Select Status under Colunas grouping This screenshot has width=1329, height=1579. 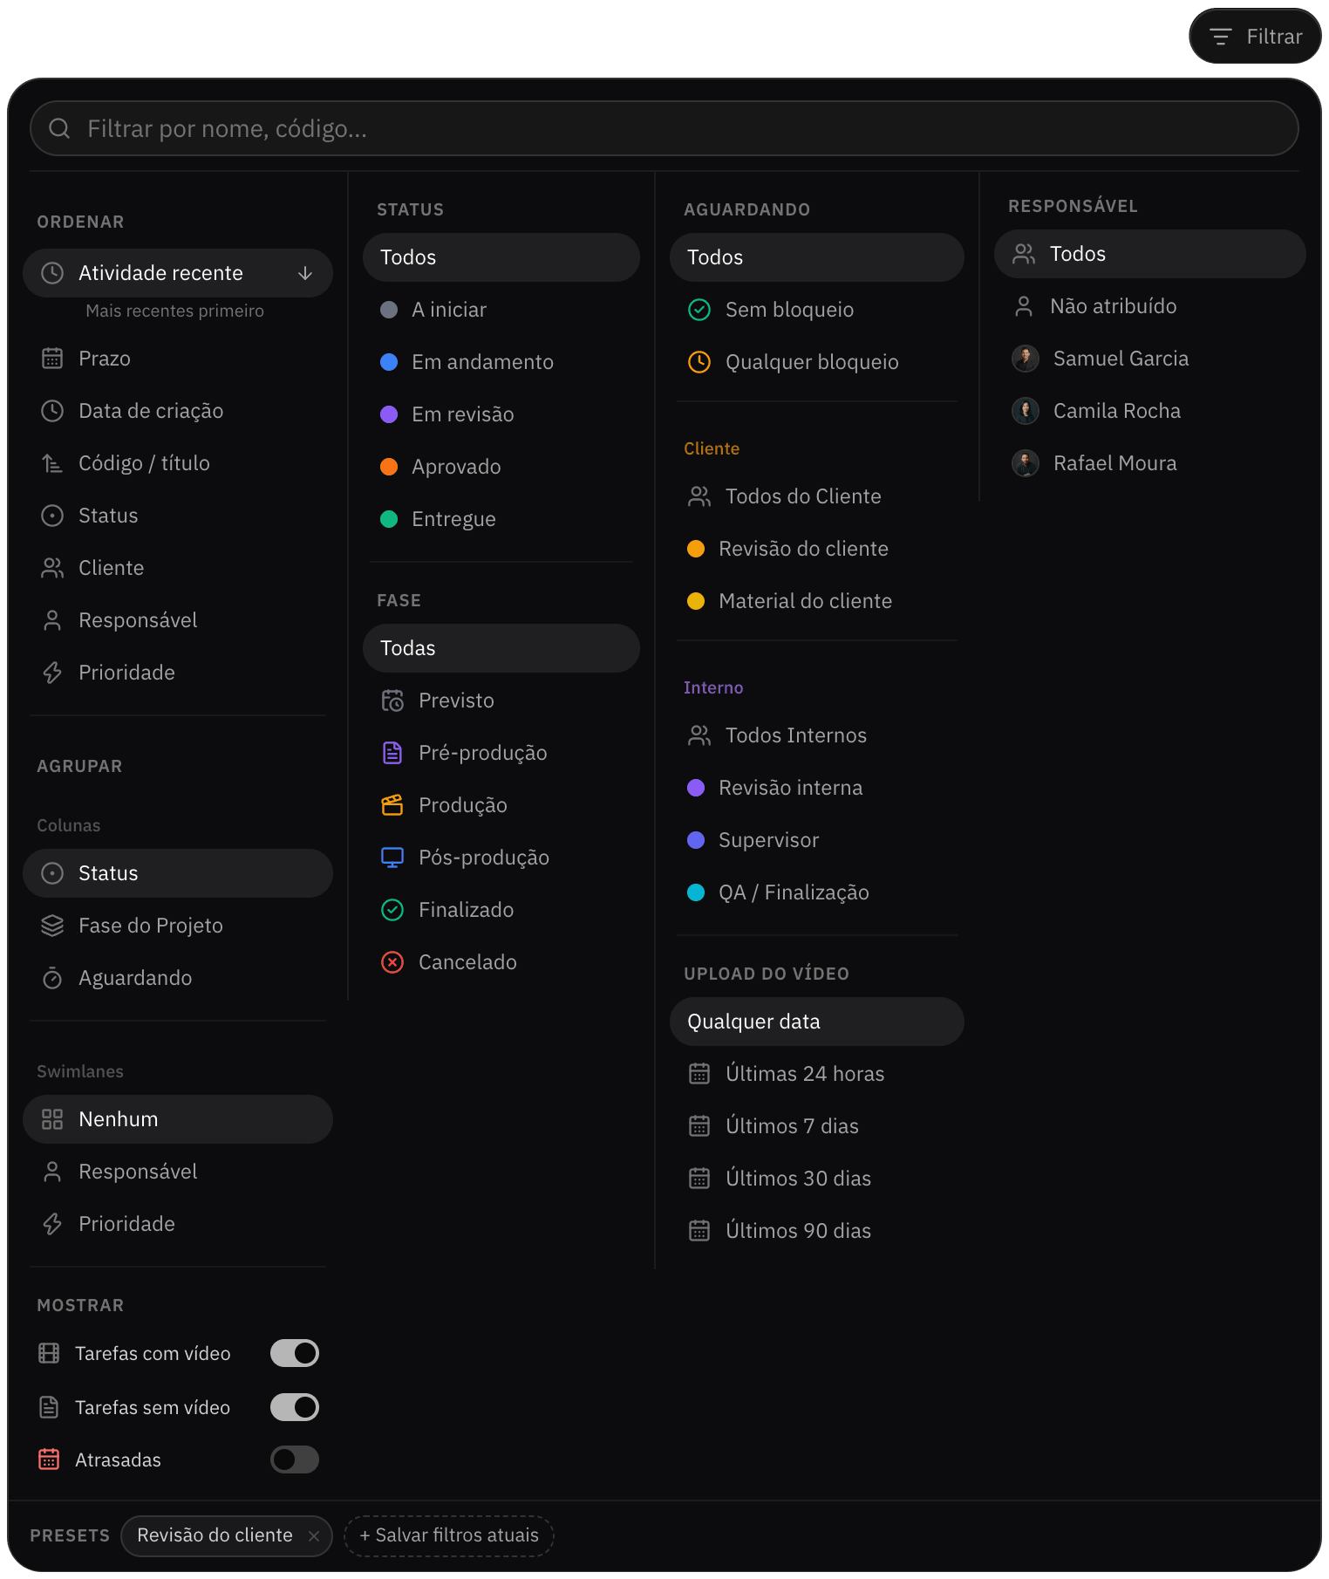[178, 873]
